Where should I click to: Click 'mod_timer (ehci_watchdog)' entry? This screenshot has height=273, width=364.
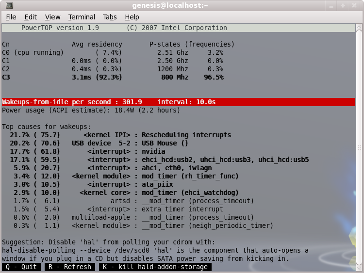(x=190, y=193)
